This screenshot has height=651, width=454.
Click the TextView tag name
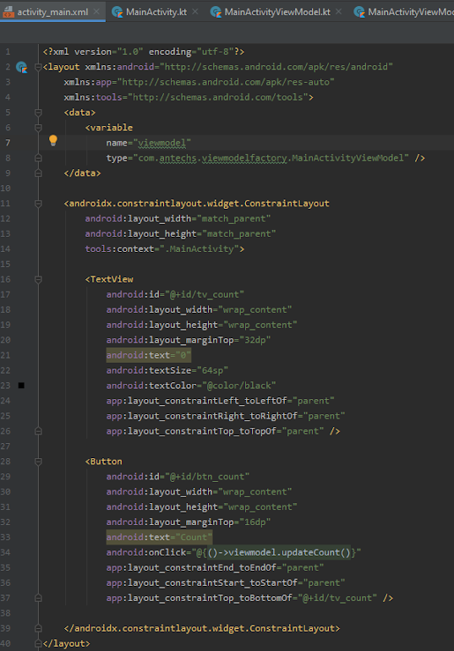click(112, 279)
